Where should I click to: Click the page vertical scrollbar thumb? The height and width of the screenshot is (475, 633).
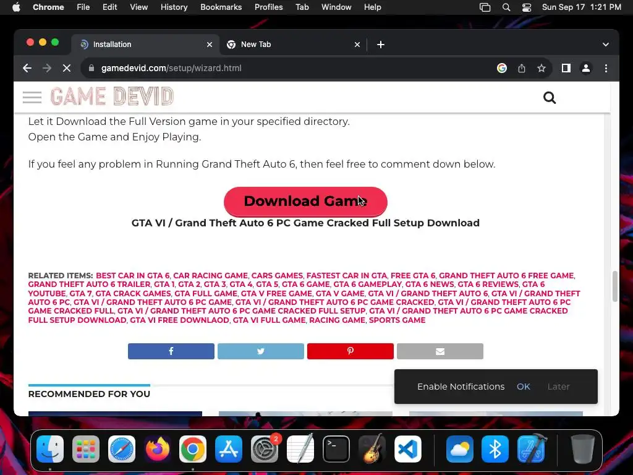tap(615, 286)
